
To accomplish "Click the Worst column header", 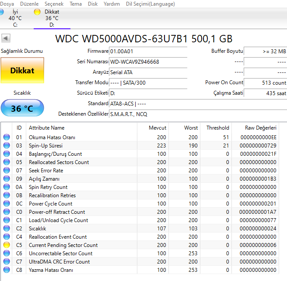I will coord(185,128).
